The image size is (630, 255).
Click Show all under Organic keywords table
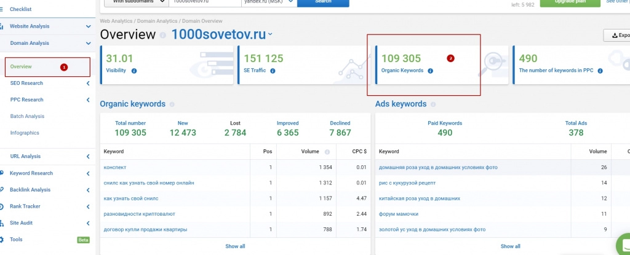pos(235,246)
